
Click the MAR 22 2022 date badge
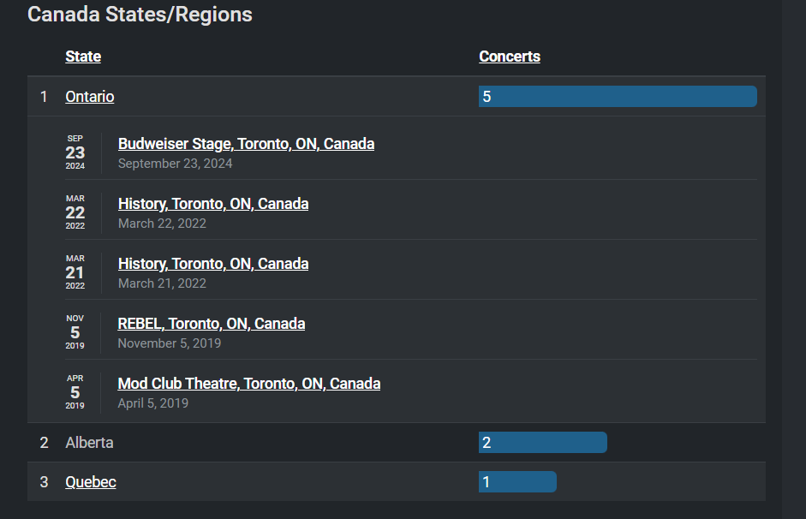(75, 212)
